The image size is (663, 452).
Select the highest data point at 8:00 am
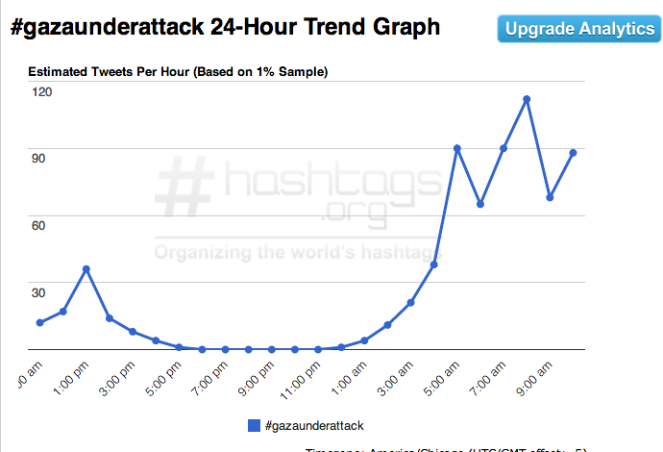[x=527, y=99]
